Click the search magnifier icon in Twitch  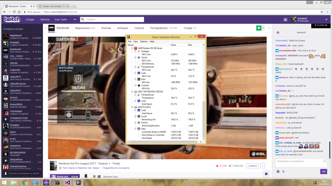tap(82, 20)
